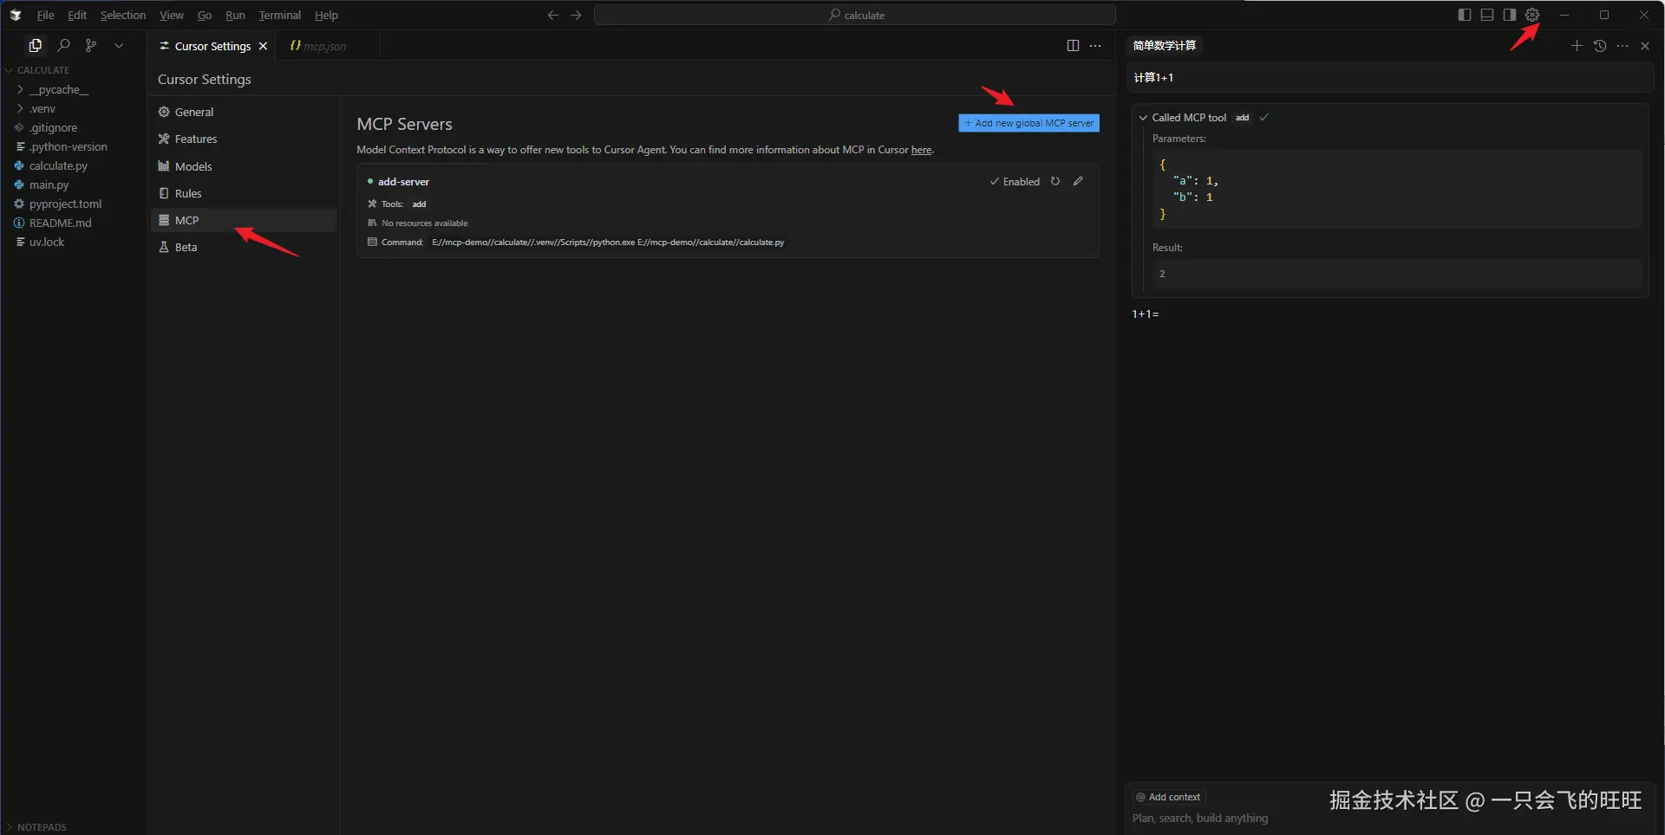Expand the .venv folder
The height and width of the screenshot is (835, 1665).
pos(74,108)
